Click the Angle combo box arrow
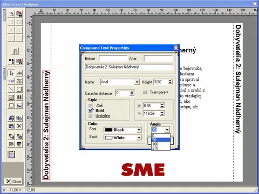 [167, 129]
